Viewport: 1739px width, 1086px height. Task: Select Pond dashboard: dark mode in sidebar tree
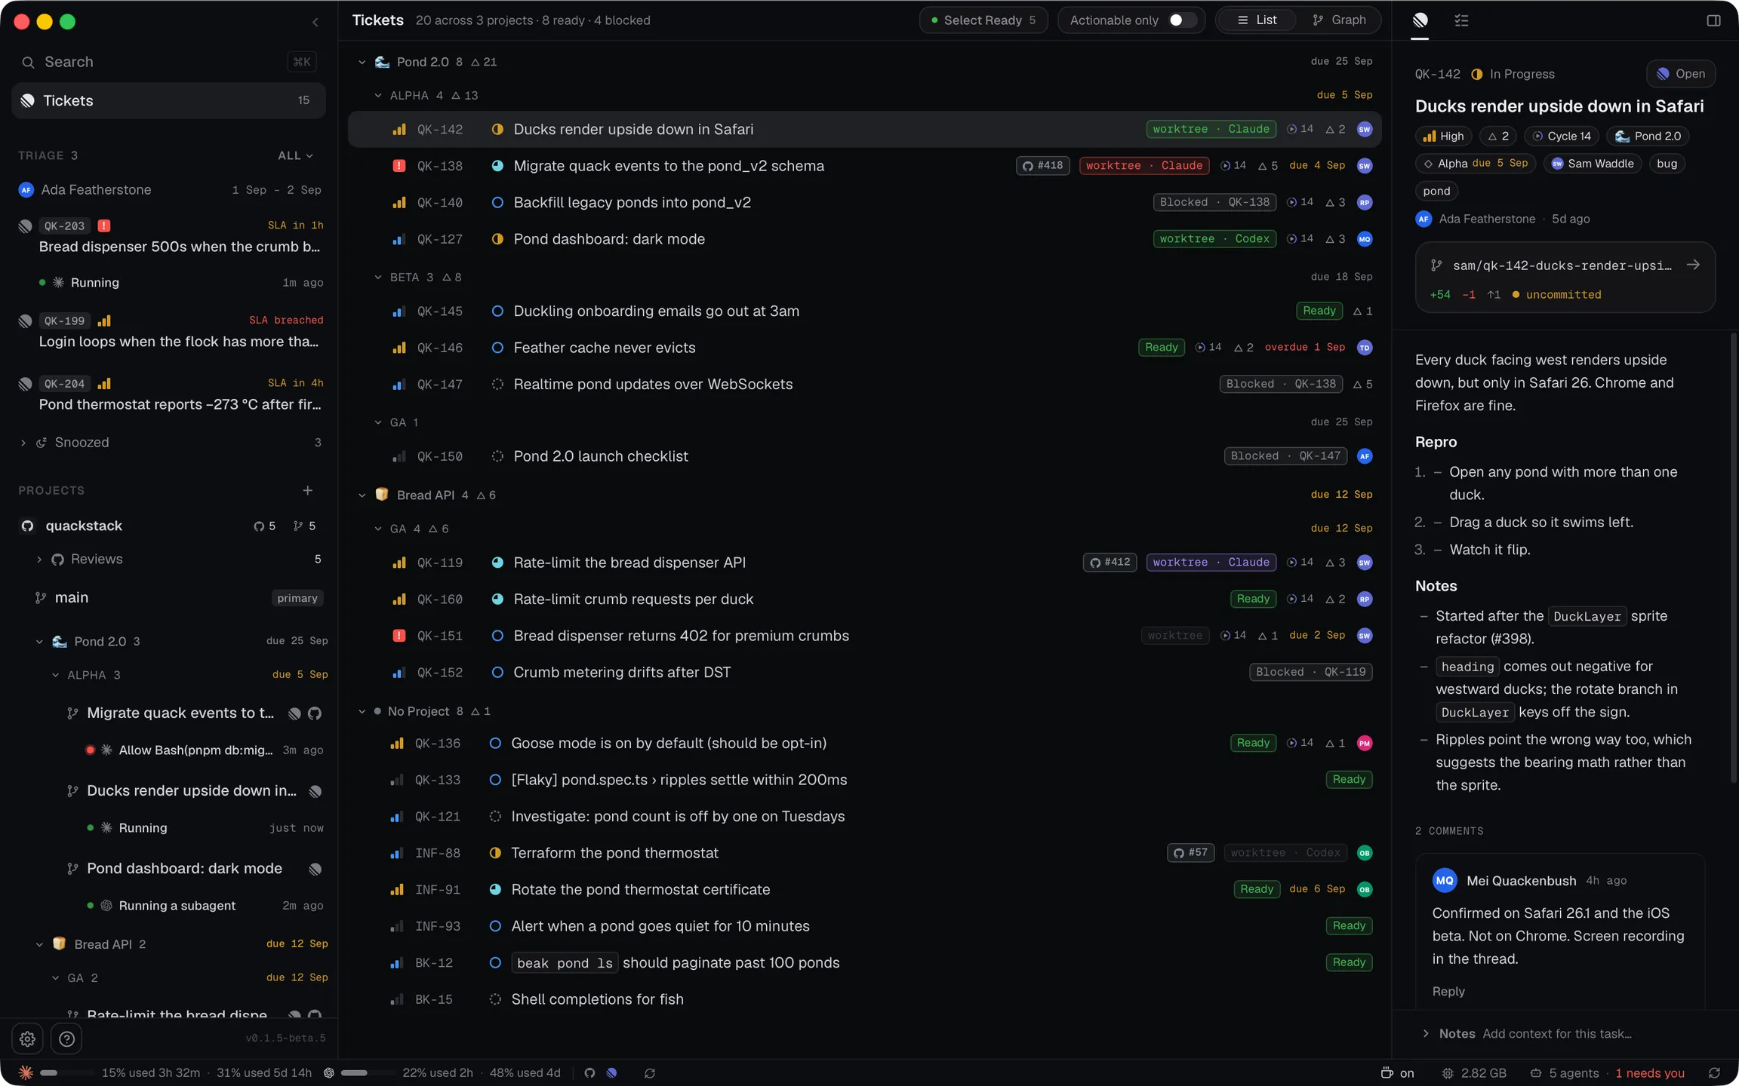pyautogui.click(x=184, y=868)
